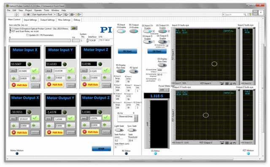Click the GS Start button
Screen dimensions: 270x167
tap(157, 51)
